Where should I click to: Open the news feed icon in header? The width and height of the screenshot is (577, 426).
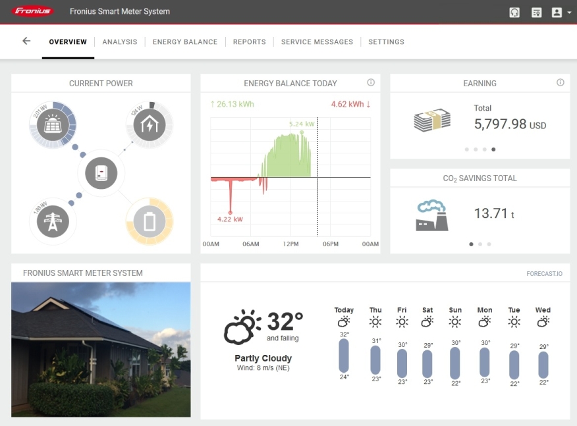coord(537,13)
